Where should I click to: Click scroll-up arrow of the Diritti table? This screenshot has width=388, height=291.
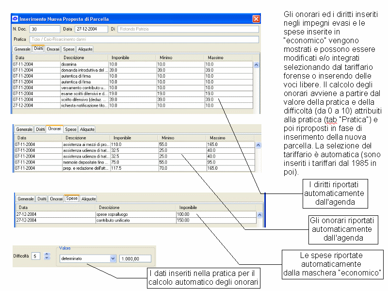coord(257,65)
